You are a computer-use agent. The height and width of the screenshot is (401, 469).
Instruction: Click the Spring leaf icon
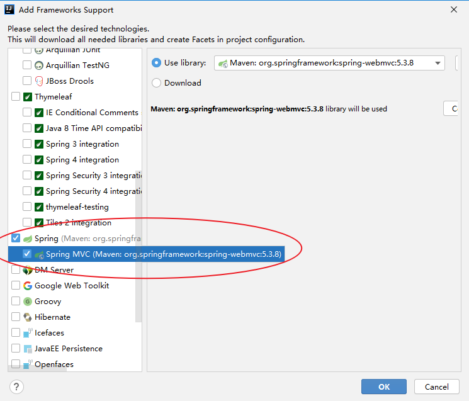[x=28, y=239]
